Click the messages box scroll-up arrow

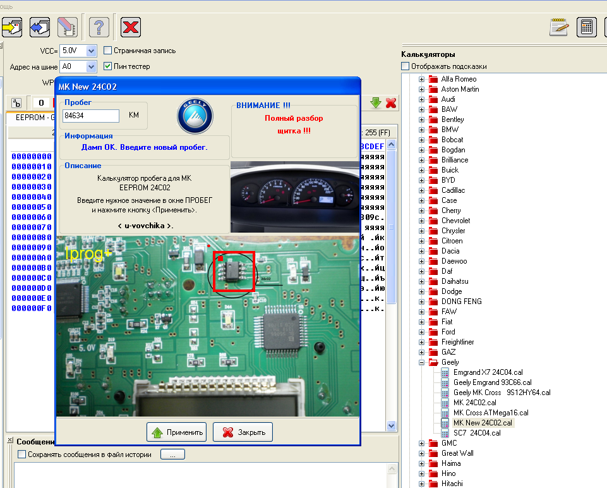click(x=392, y=468)
